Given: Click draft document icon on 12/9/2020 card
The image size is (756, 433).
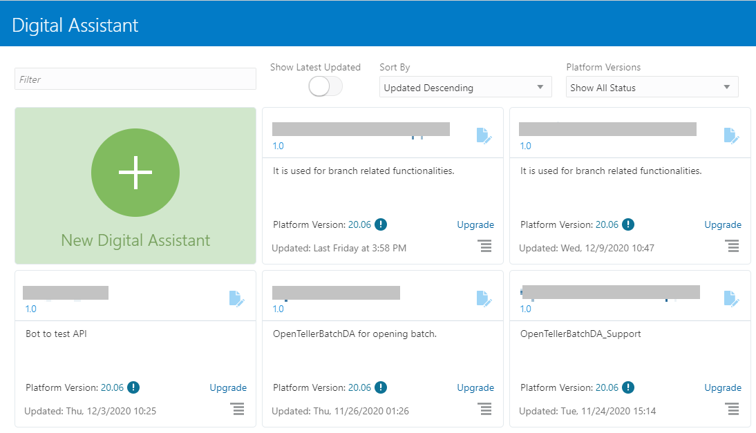Looking at the screenshot, I should click(x=731, y=136).
